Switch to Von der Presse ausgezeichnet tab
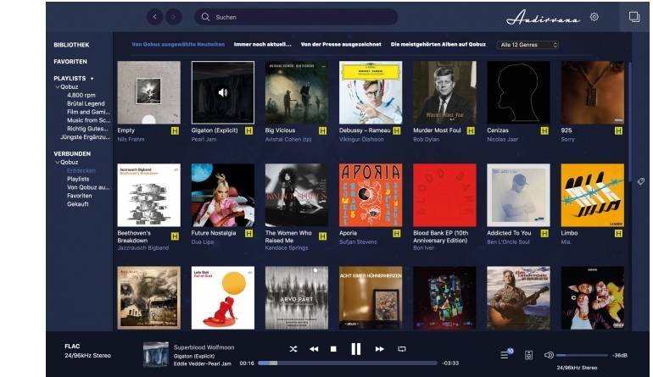Viewport: 653px width, 377px height. (341, 44)
